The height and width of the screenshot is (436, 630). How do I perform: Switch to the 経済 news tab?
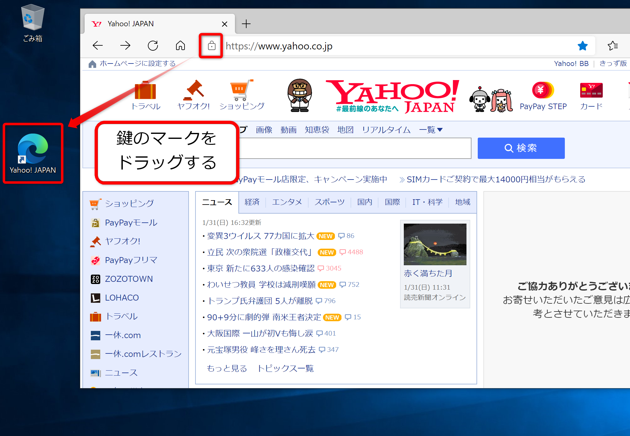252,202
